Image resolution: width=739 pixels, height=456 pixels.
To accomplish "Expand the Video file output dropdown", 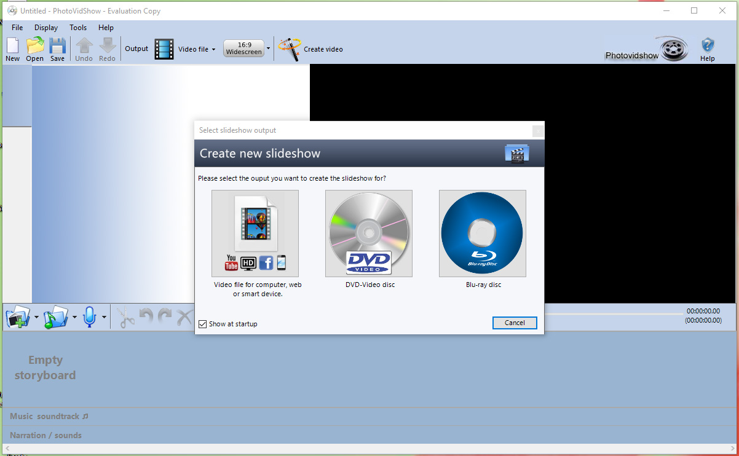I will [213, 49].
